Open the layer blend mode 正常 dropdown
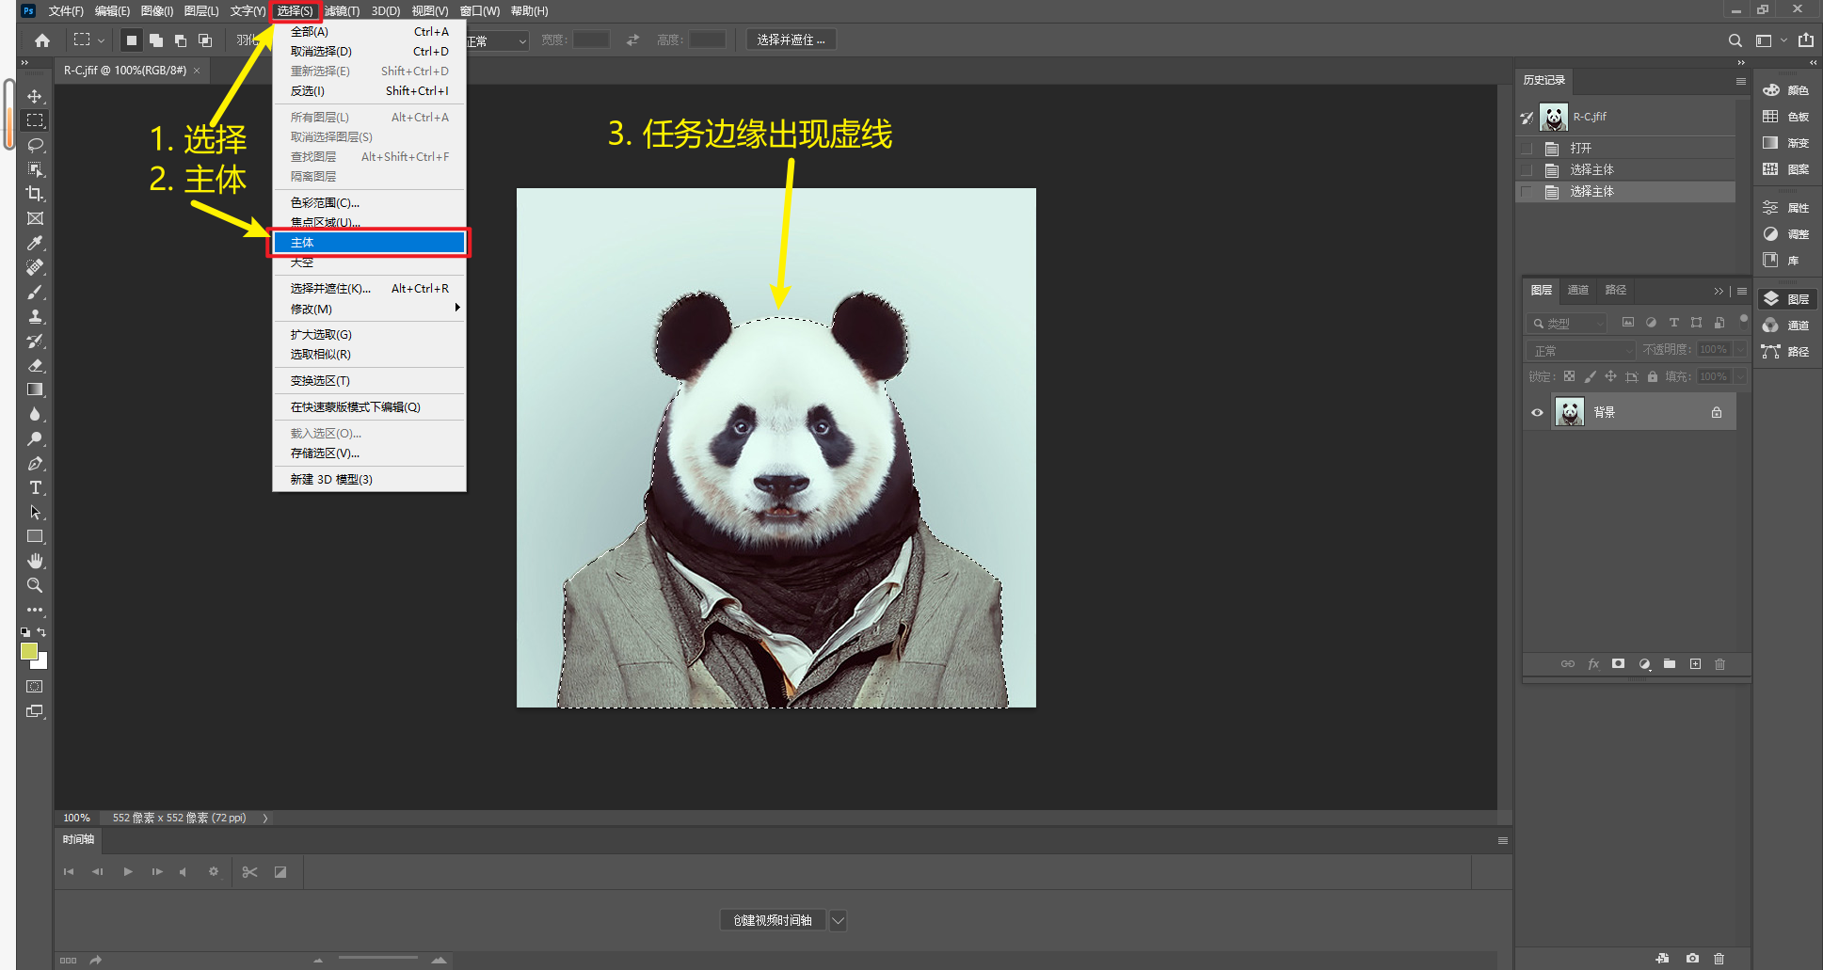The width and height of the screenshot is (1823, 970). [x=1581, y=350]
